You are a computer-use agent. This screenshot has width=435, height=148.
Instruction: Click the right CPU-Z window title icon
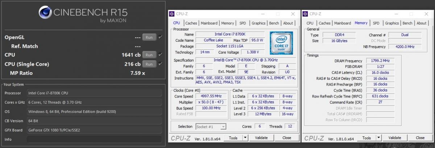[x=305, y=14]
